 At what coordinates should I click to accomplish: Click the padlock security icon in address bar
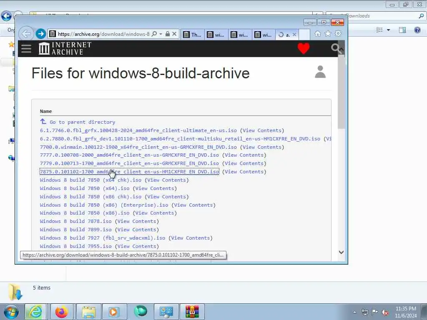(168, 34)
